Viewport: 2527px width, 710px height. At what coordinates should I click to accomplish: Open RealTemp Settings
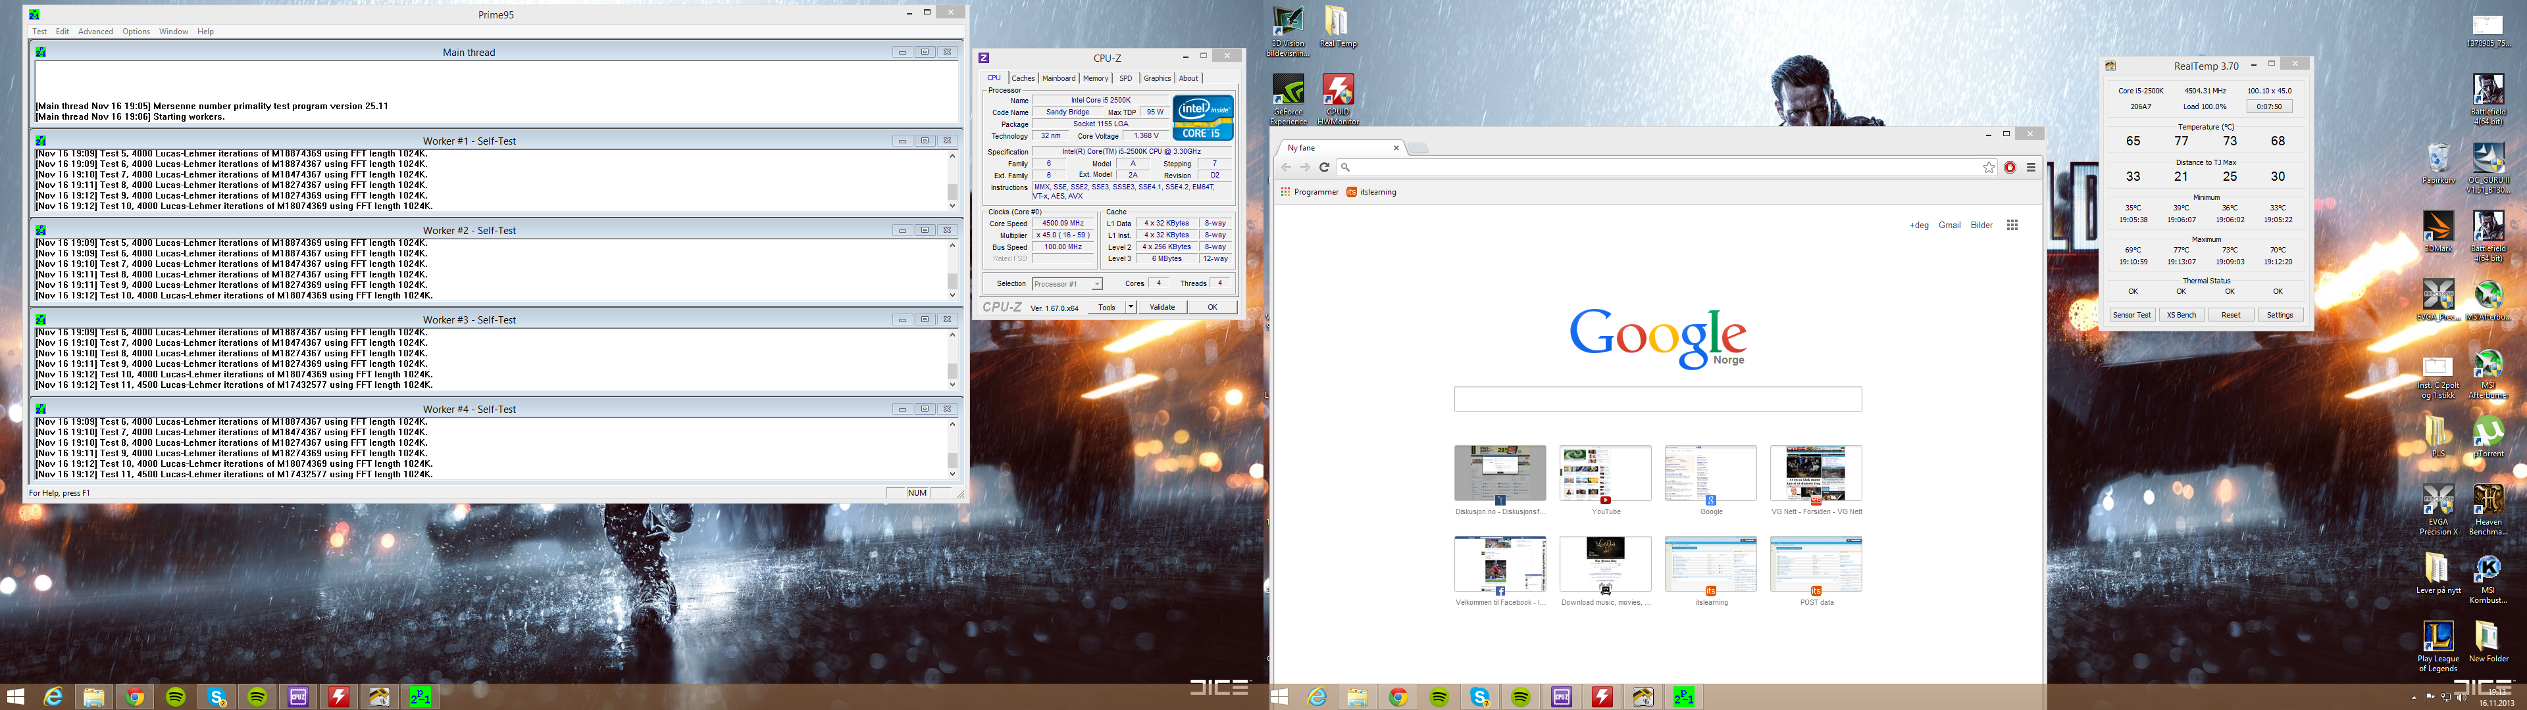pyautogui.click(x=2280, y=315)
